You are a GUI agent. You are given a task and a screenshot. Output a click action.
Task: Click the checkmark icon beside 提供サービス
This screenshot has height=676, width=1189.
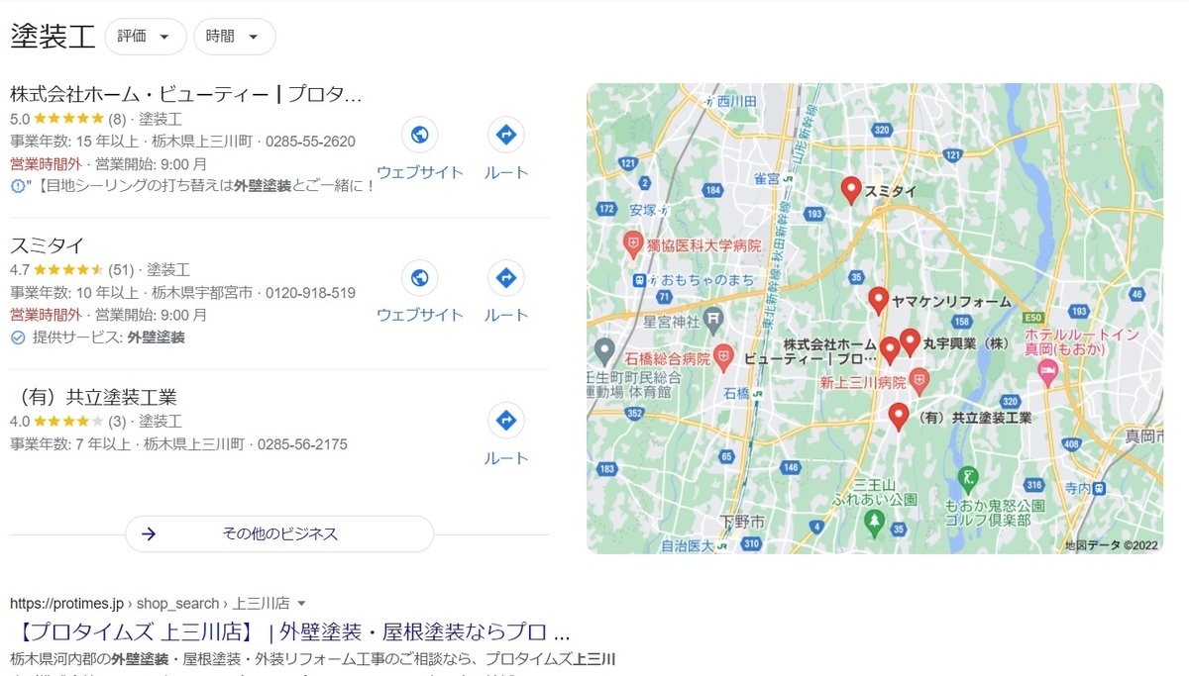(x=17, y=338)
